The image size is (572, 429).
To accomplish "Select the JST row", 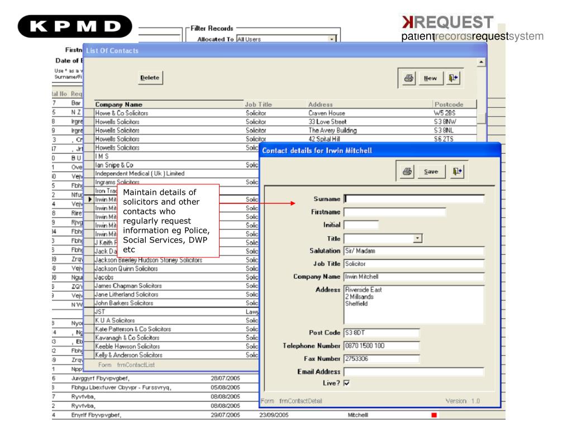I will point(177,312).
